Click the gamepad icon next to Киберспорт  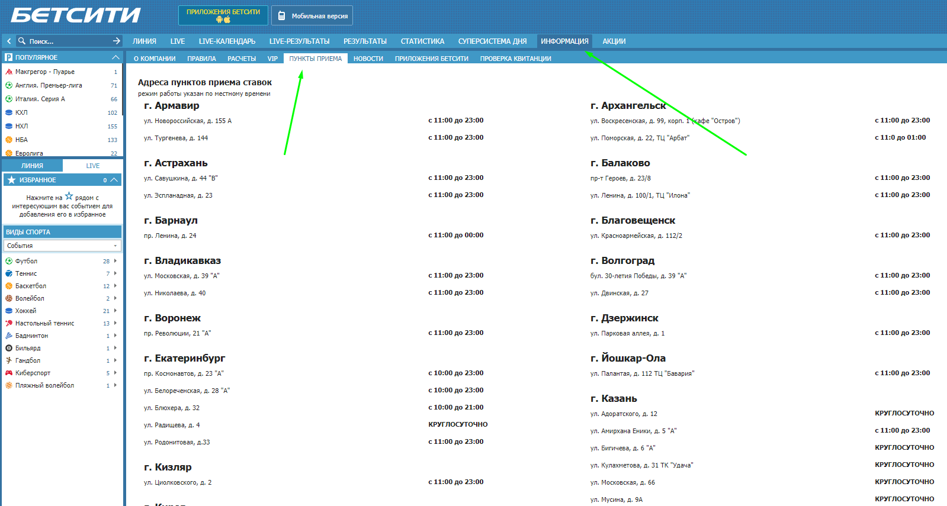(x=9, y=373)
